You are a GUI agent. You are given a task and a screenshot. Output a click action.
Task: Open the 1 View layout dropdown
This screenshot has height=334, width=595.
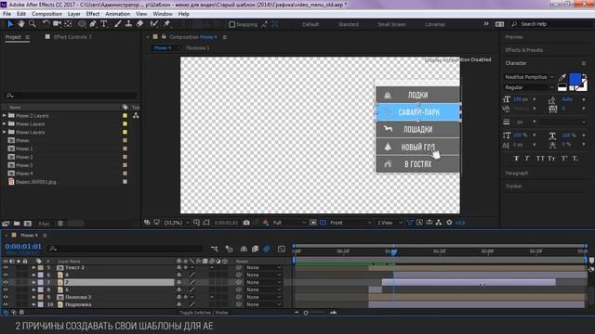coord(390,223)
